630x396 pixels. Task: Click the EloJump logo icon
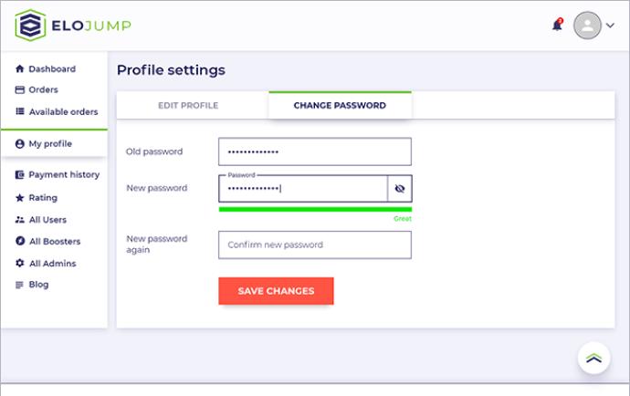click(x=30, y=26)
